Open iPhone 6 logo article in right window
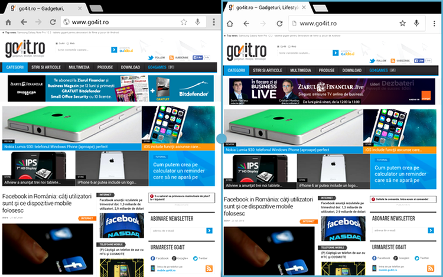 coord(333,171)
